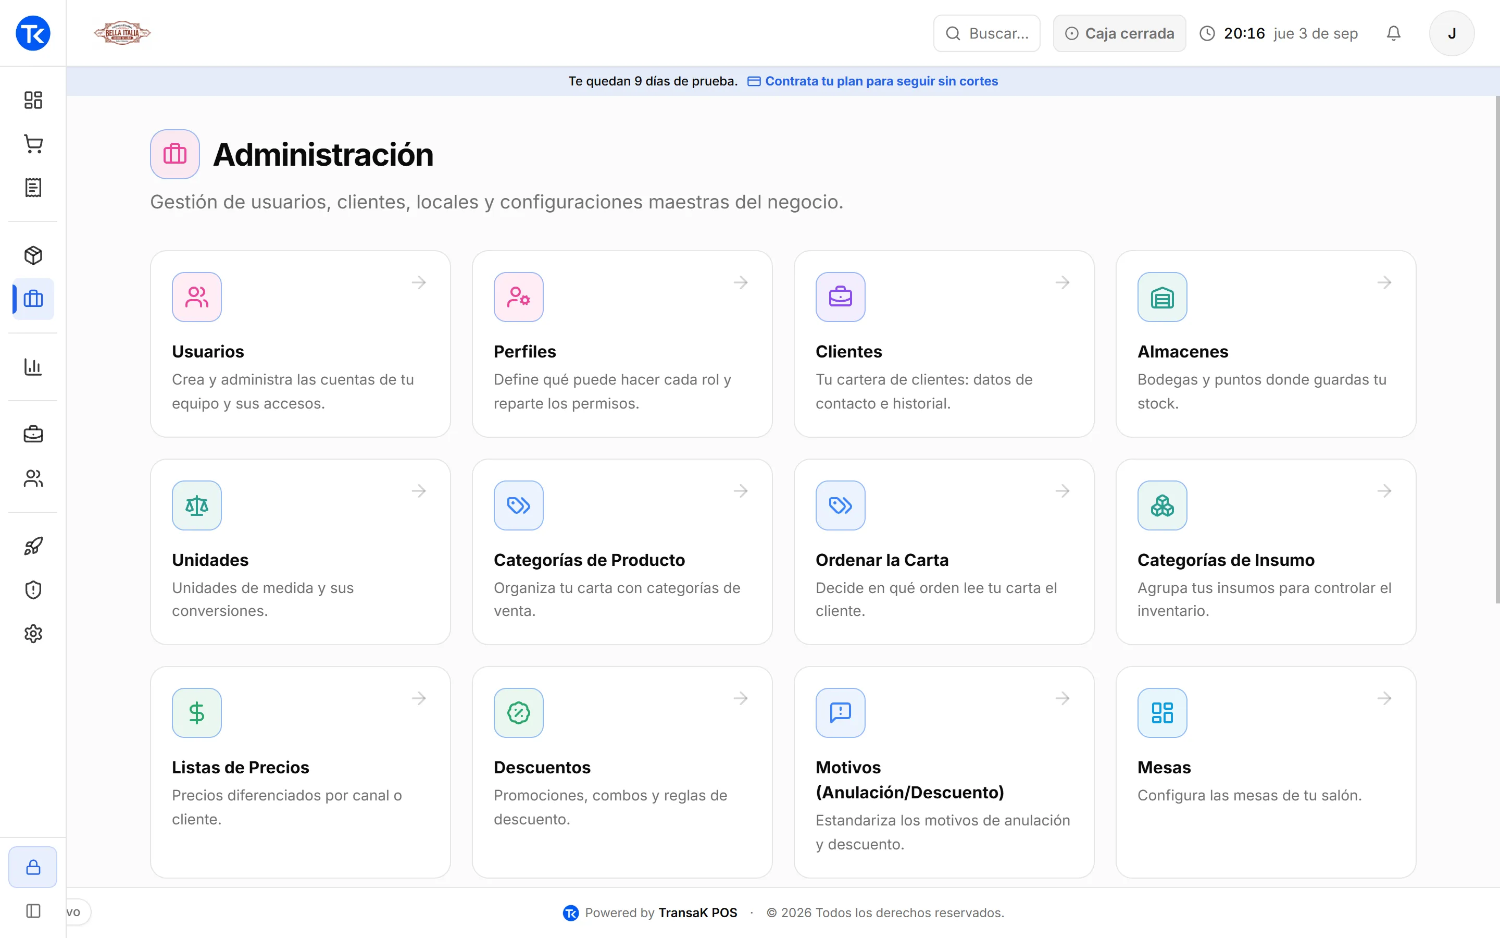Click the vertical page scrollbar
The height and width of the screenshot is (938, 1500).
1497,349
